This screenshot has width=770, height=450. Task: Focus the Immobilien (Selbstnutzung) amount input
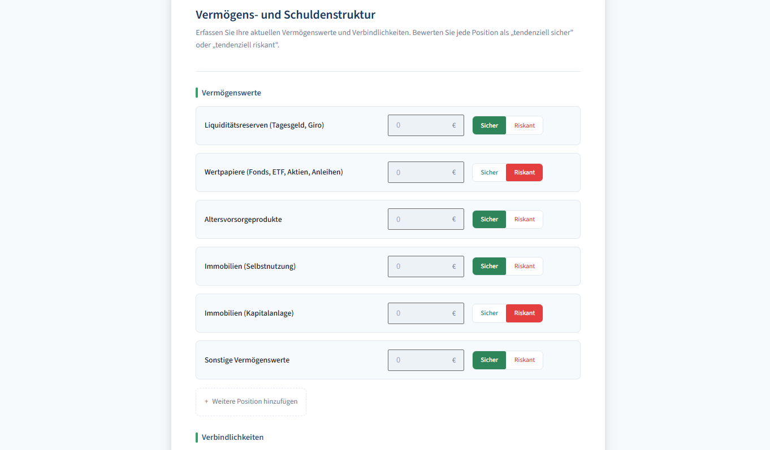426,265
